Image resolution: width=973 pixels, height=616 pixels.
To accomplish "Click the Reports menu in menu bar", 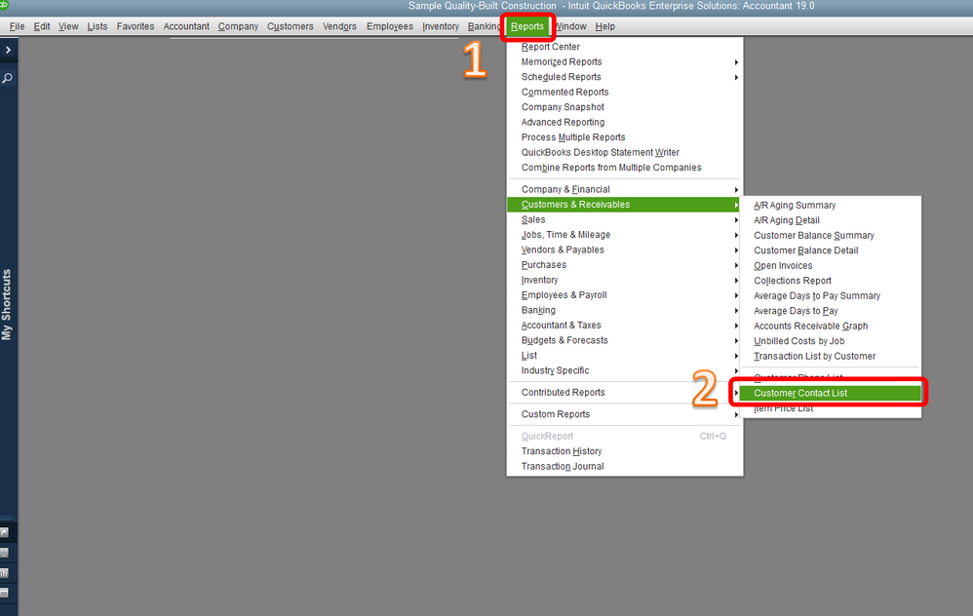I will point(527,26).
